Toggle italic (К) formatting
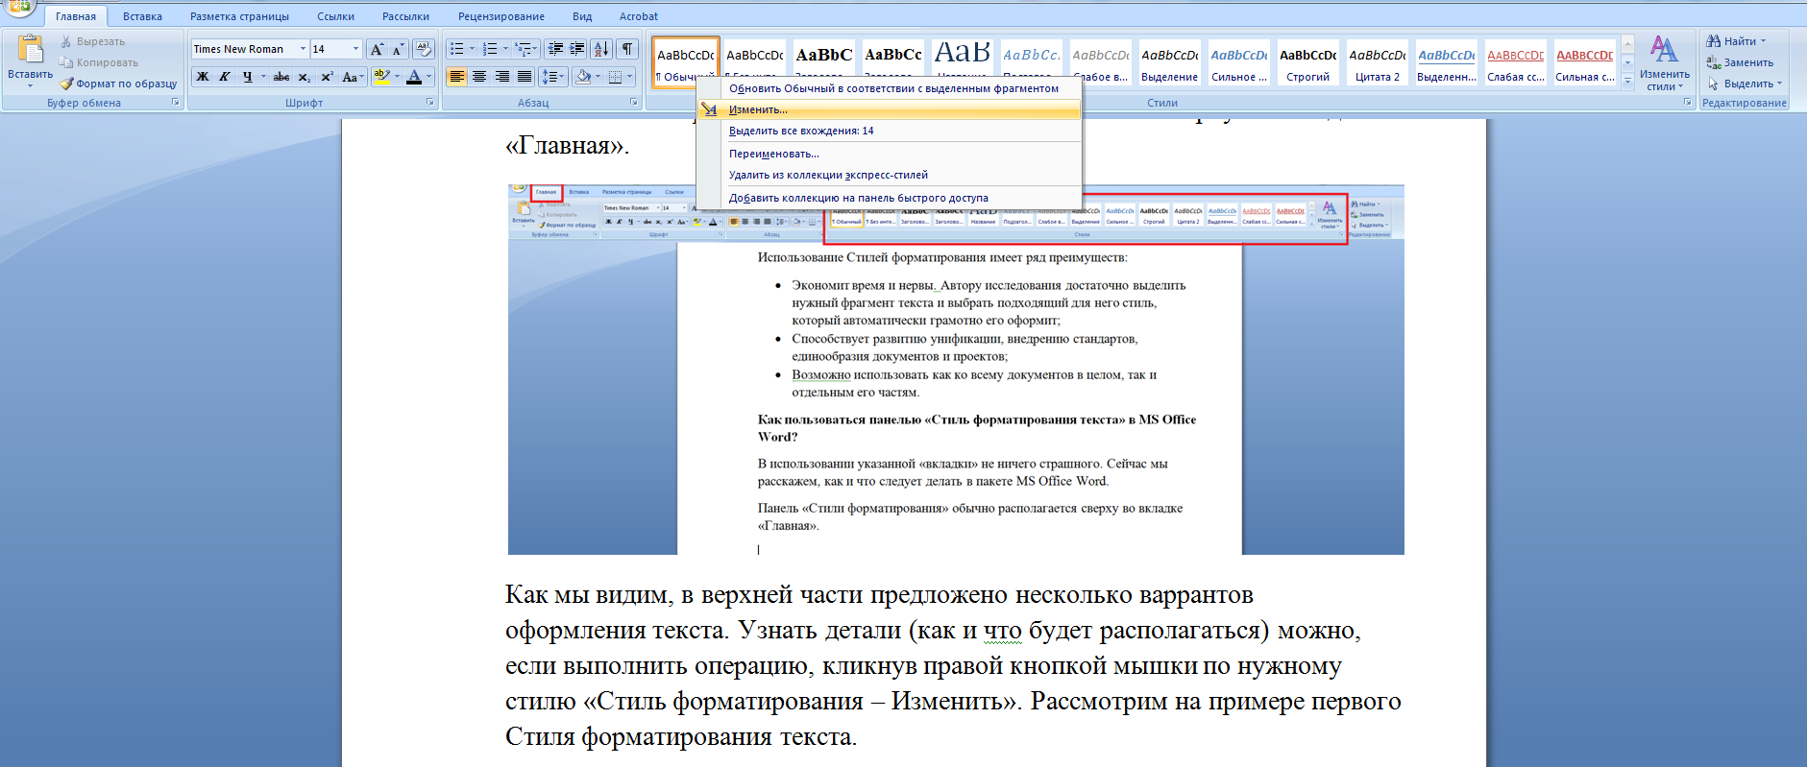 click(224, 77)
